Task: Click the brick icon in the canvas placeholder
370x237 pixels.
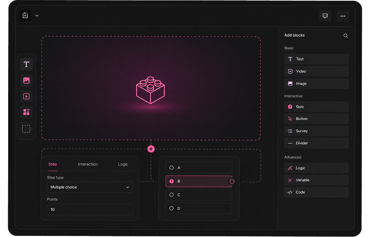Action: 151,90
